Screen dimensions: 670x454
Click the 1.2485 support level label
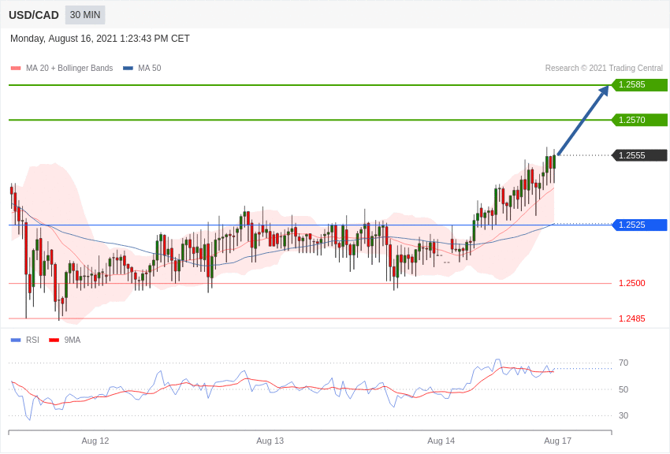click(632, 318)
